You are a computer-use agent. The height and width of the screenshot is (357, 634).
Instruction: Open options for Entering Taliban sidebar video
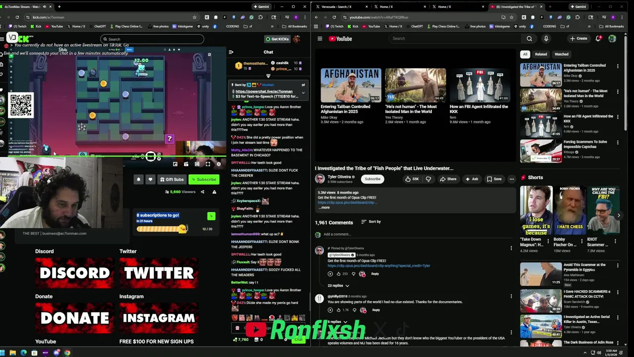[x=618, y=66]
